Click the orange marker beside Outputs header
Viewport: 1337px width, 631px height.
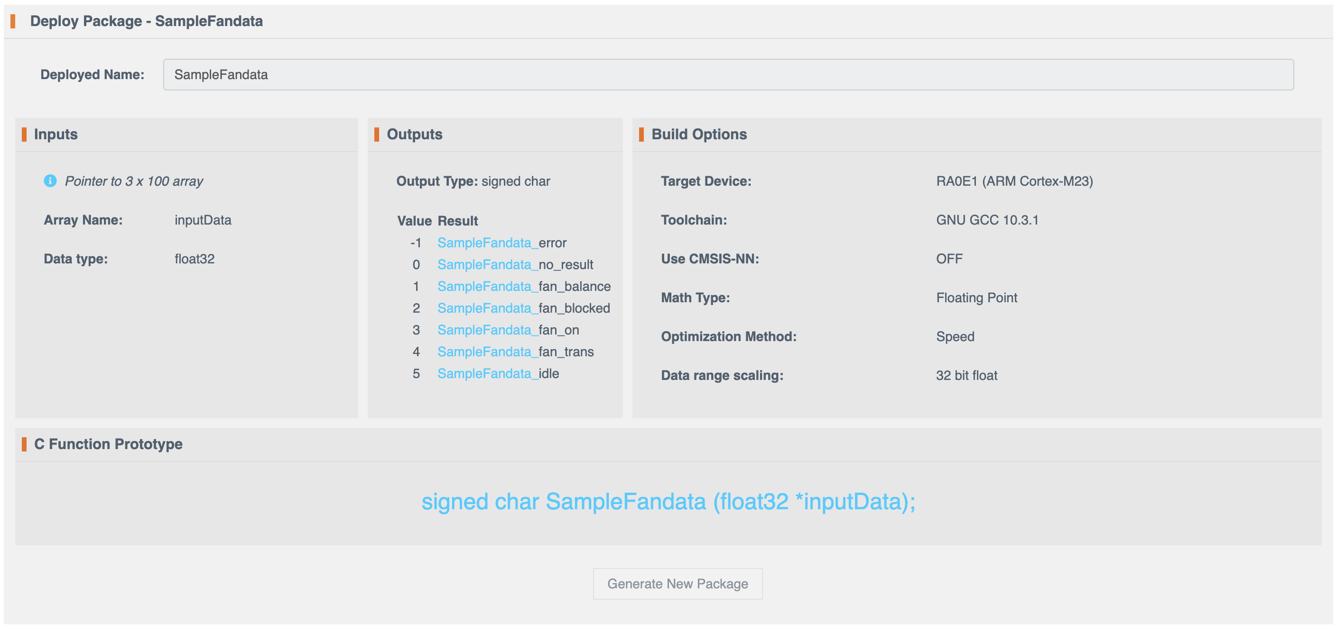click(x=377, y=134)
